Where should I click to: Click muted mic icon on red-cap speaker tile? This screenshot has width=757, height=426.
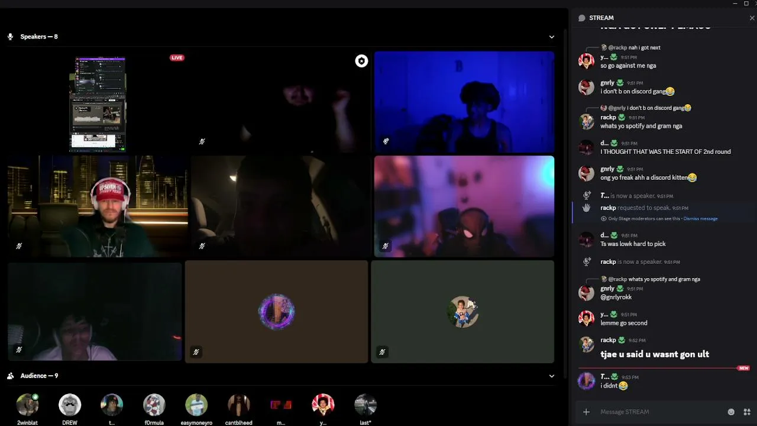19,246
